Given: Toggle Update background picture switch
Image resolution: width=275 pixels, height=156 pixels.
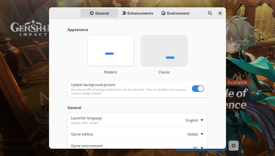Looking at the screenshot, I should [x=198, y=89].
